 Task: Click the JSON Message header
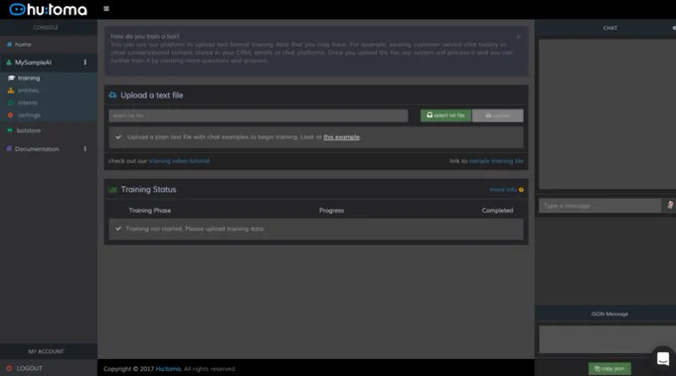(x=609, y=314)
